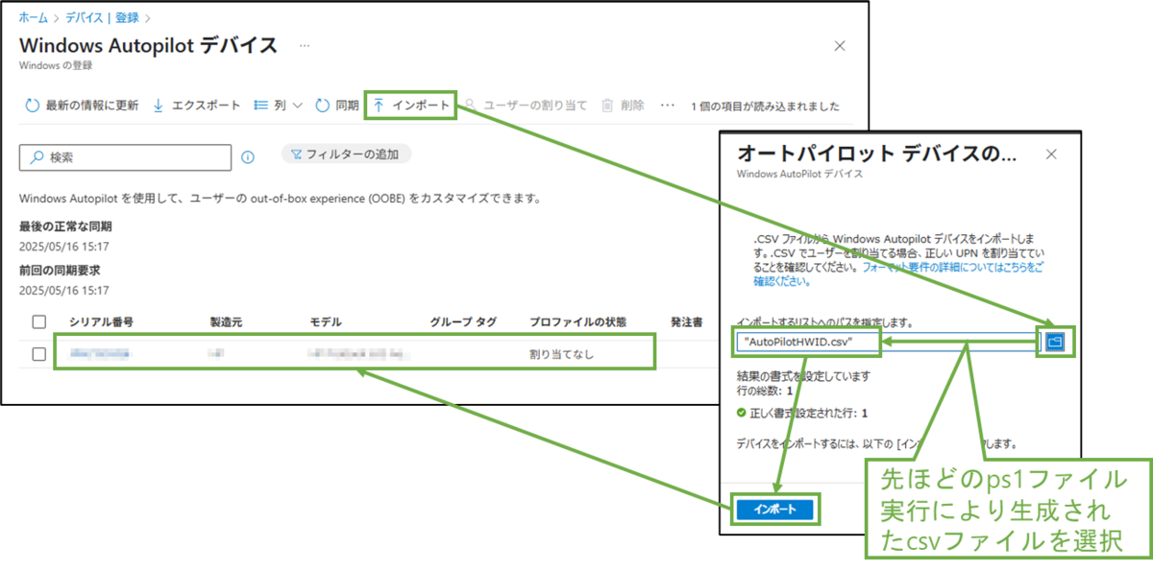Close the オートパイロット デバイスの import panel

tap(1051, 154)
